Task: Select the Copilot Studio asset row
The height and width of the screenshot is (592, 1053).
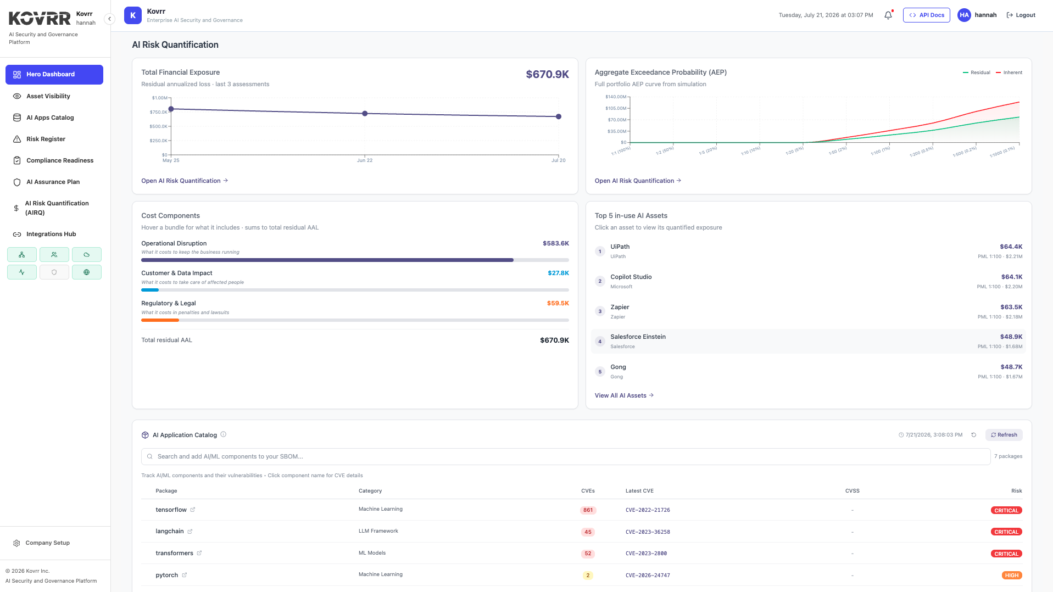Action: pos(809,282)
